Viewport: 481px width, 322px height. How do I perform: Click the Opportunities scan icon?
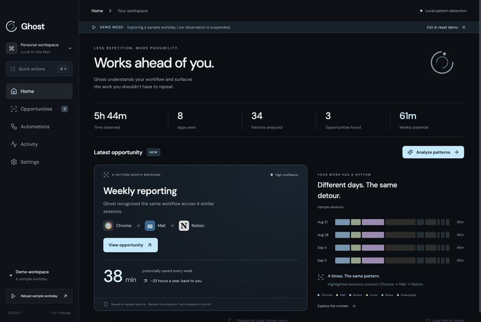(14, 109)
